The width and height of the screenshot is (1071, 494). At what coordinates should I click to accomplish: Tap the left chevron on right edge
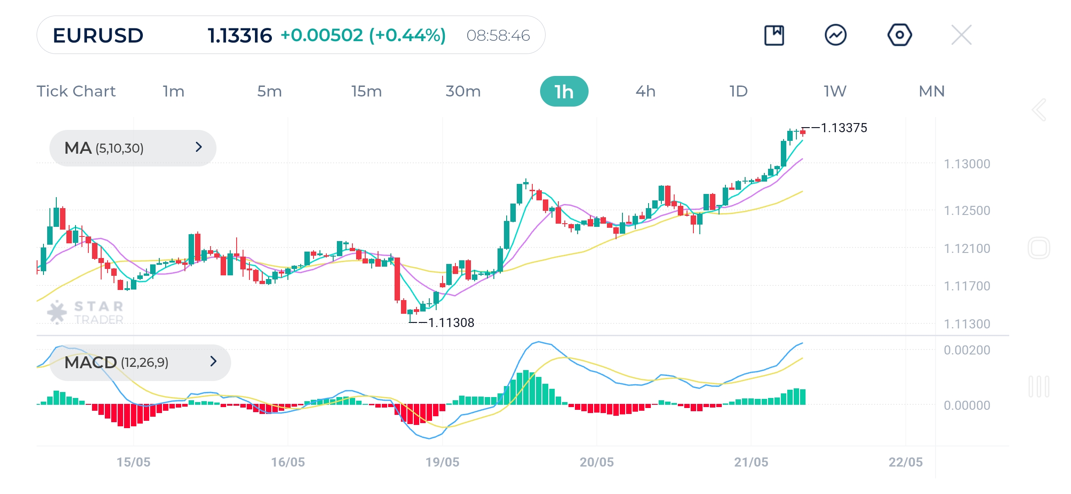pyautogui.click(x=1039, y=110)
